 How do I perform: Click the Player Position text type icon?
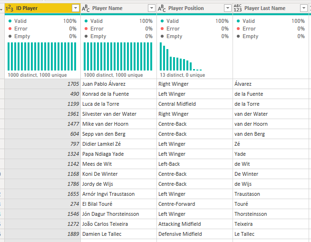(162, 8)
